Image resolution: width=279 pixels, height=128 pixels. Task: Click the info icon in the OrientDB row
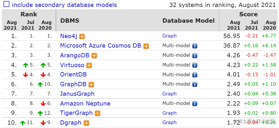coord(195,75)
